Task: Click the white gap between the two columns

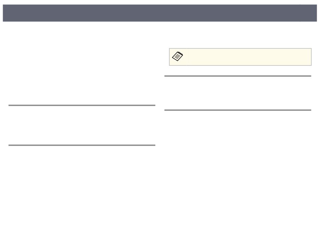Action: point(160,124)
